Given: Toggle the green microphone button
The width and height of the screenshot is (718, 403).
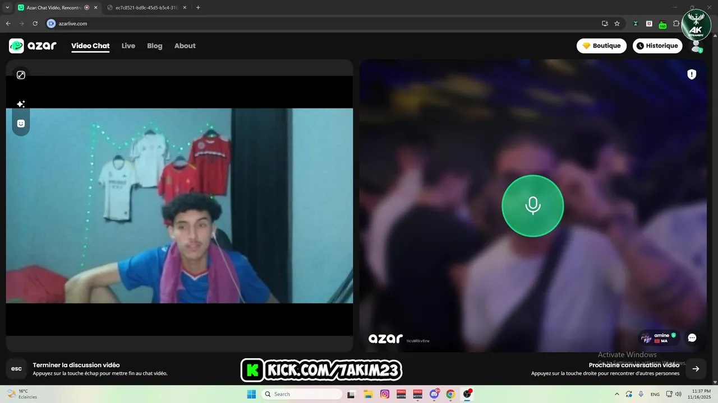Looking at the screenshot, I should (x=533, y=206).
